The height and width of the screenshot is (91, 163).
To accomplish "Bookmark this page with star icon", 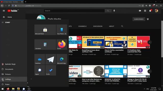I will tap(143, 6).
